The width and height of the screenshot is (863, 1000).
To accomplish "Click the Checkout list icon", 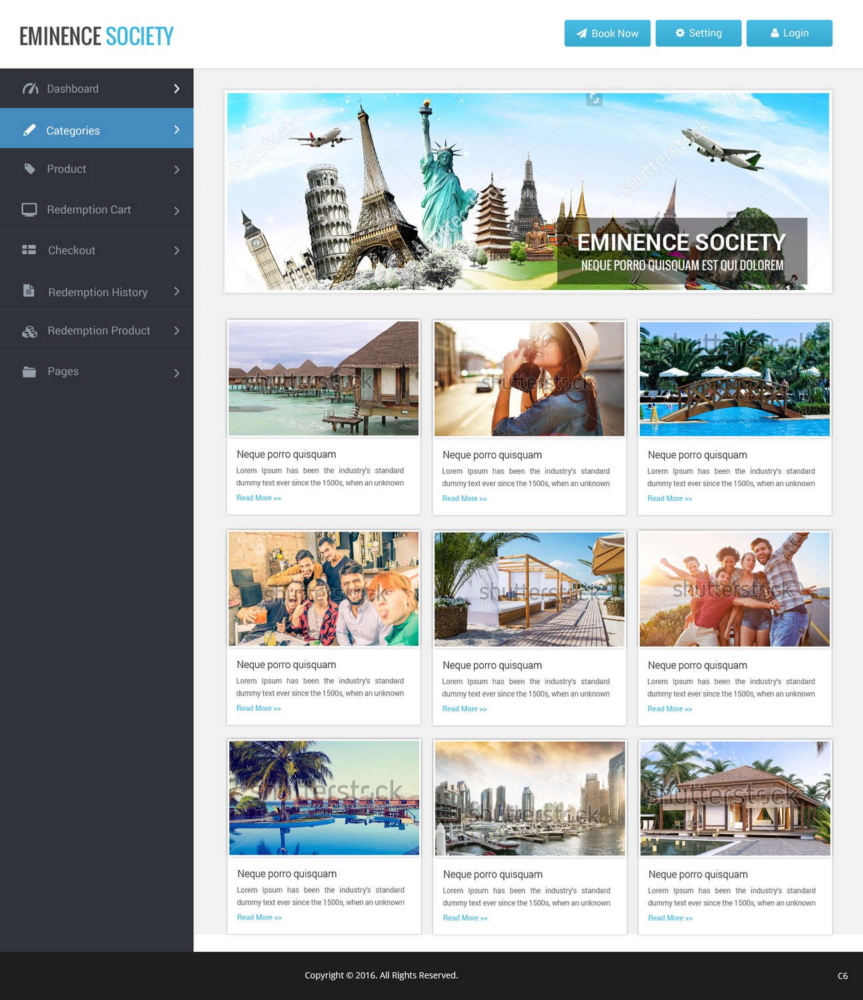I will (29, 250).
